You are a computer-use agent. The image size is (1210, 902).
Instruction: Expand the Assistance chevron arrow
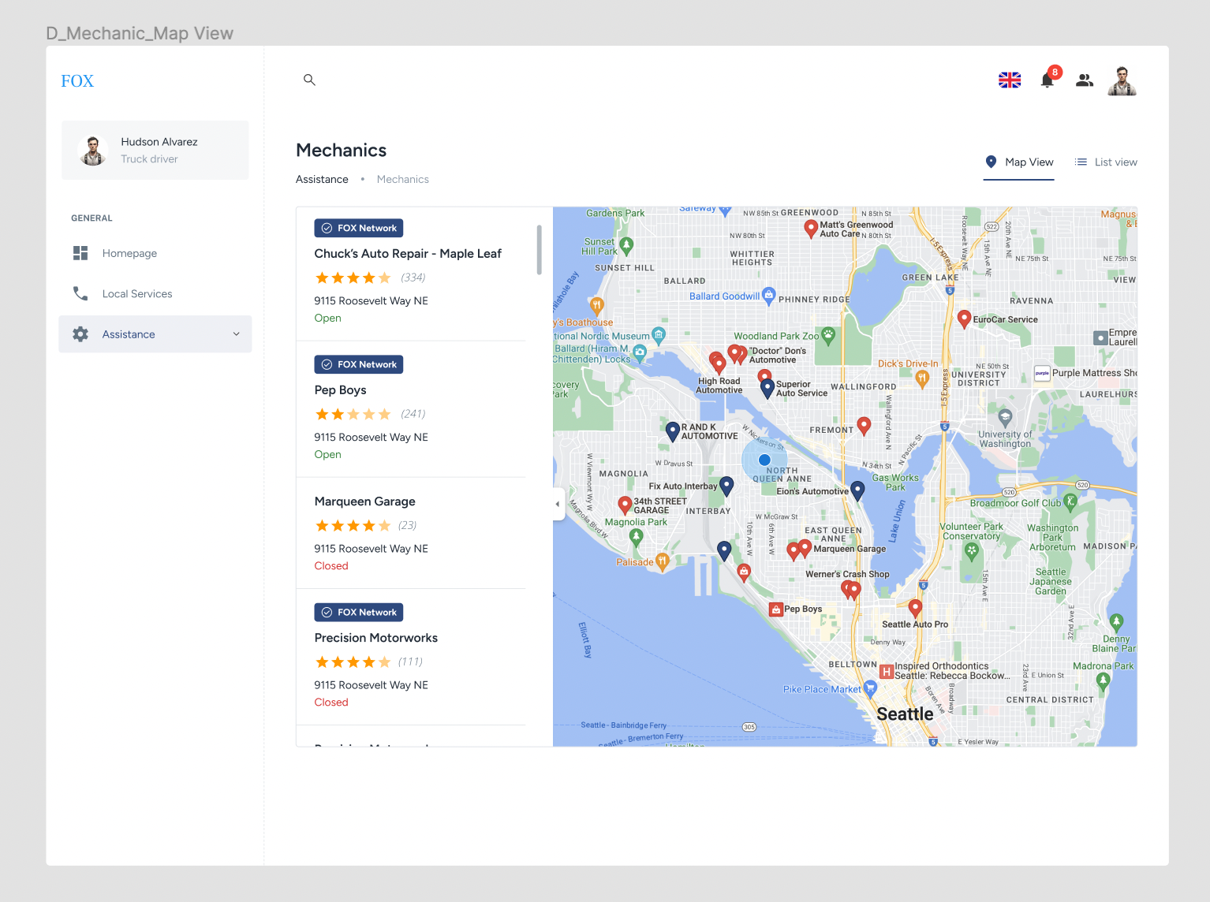click(x=236, y=334)
